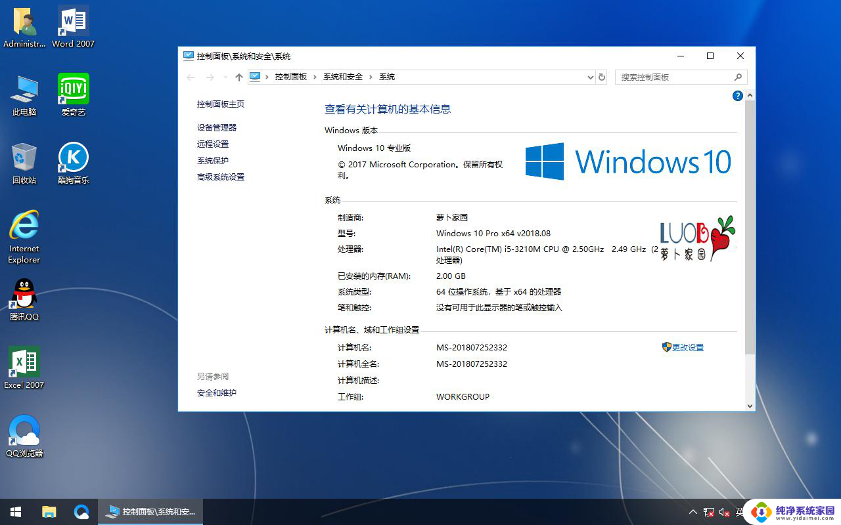The width and height of the screenshot is (841, 525).
Task: Open the QQ浏览器 desktop shortcut
Action: [x=24, y=437]
